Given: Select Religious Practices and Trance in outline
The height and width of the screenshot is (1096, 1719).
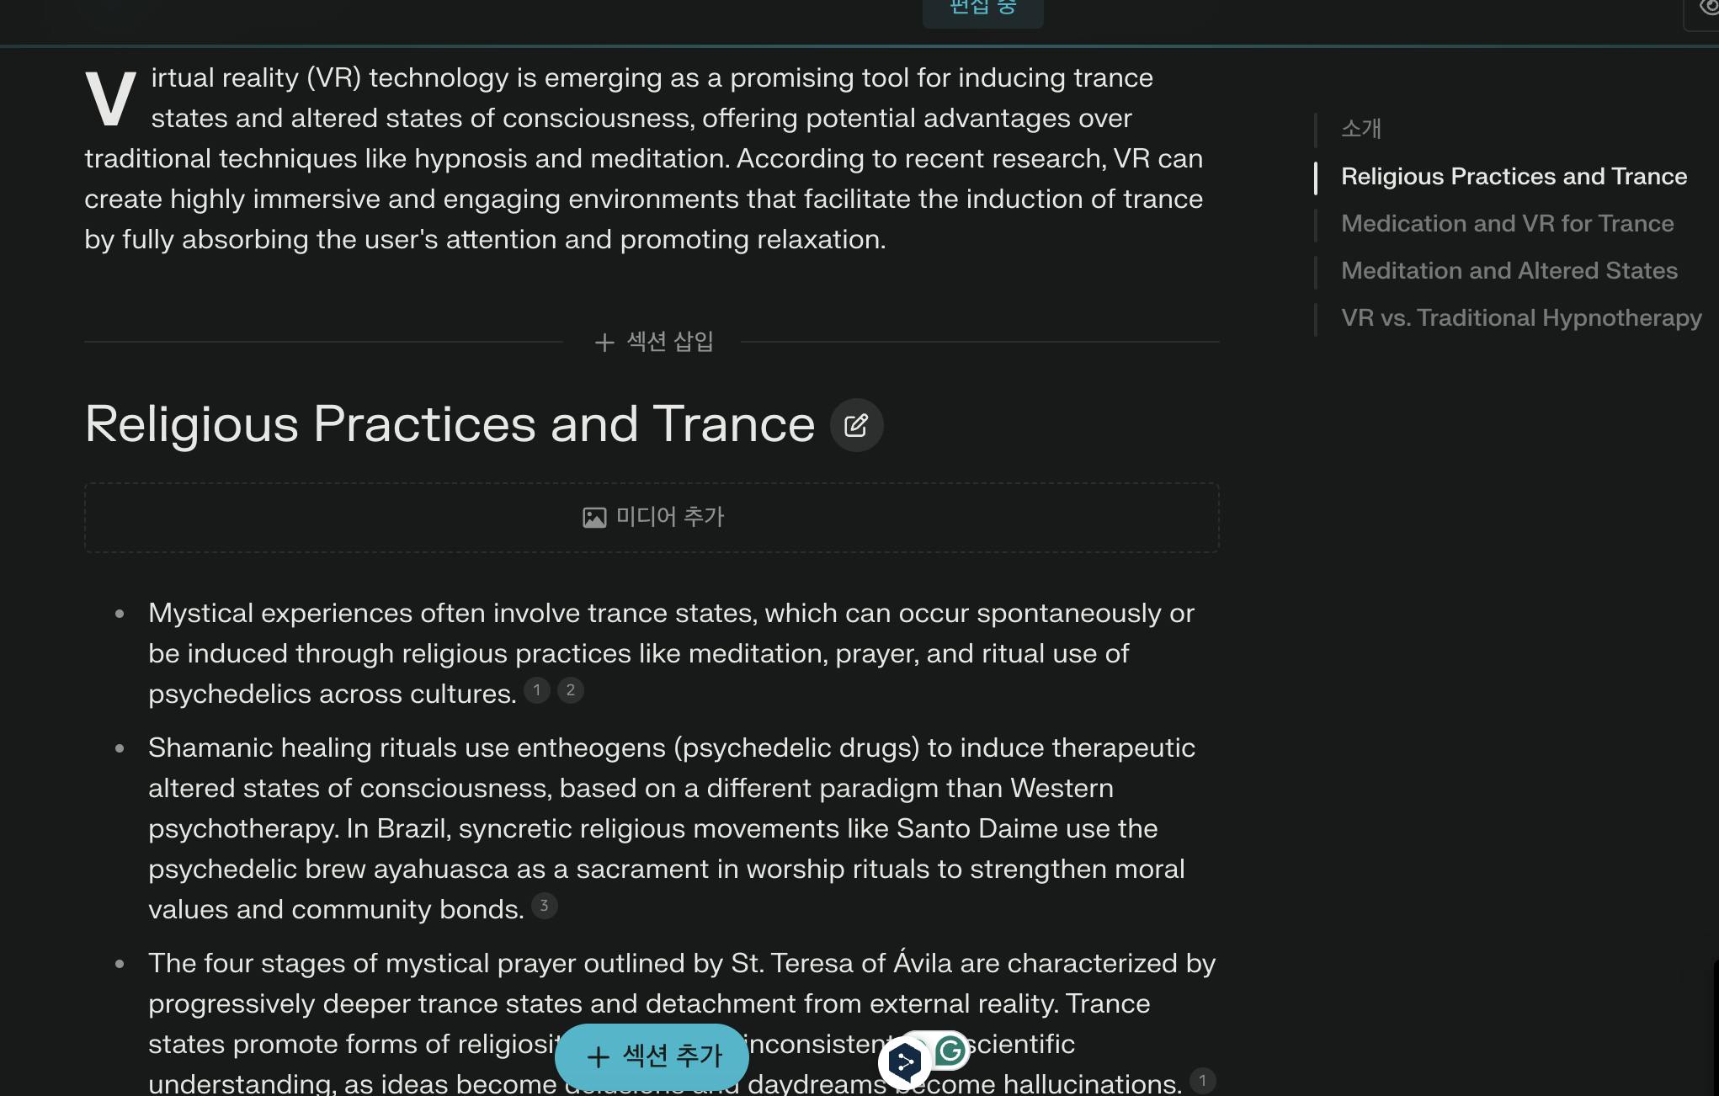Looking at the screenshot, I should click(1514, 176).
